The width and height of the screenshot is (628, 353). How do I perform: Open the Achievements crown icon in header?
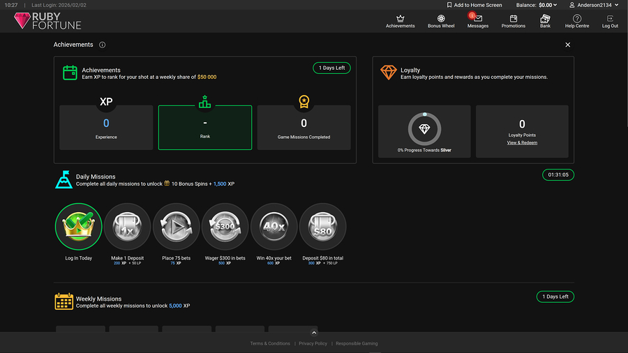pos(400,21)
